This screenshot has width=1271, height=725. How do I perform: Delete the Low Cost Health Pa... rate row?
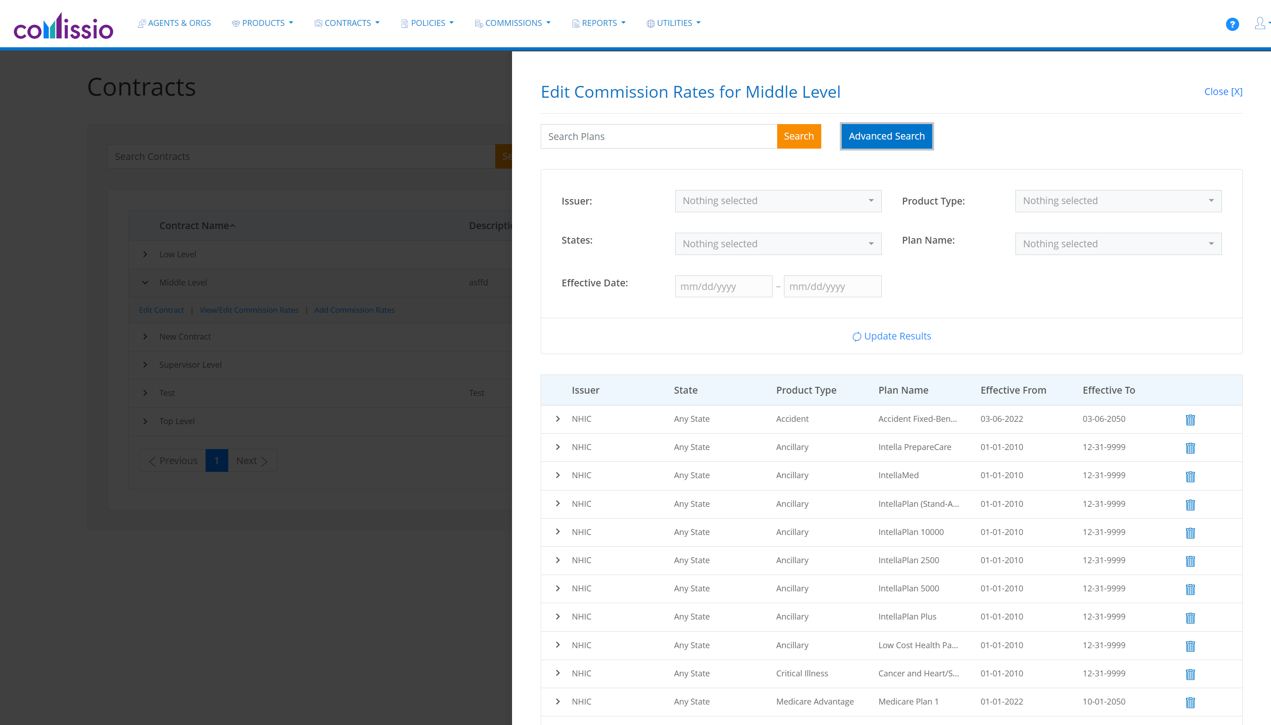pos(1191,646)
